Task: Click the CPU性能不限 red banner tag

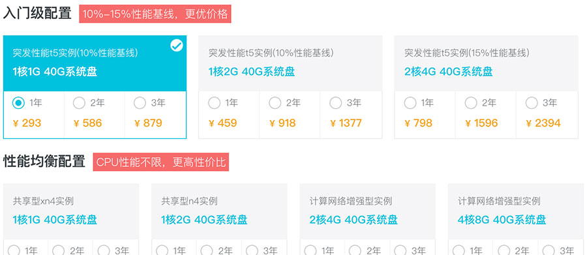Action: [x=161, y=162]
